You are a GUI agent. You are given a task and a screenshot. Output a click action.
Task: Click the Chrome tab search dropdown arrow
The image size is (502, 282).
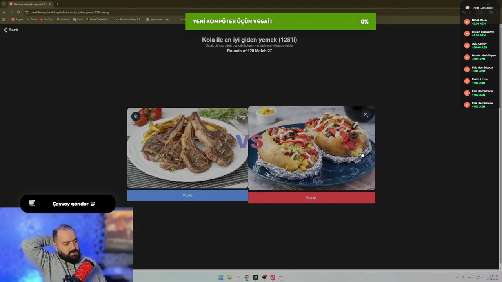coord(4,4)
